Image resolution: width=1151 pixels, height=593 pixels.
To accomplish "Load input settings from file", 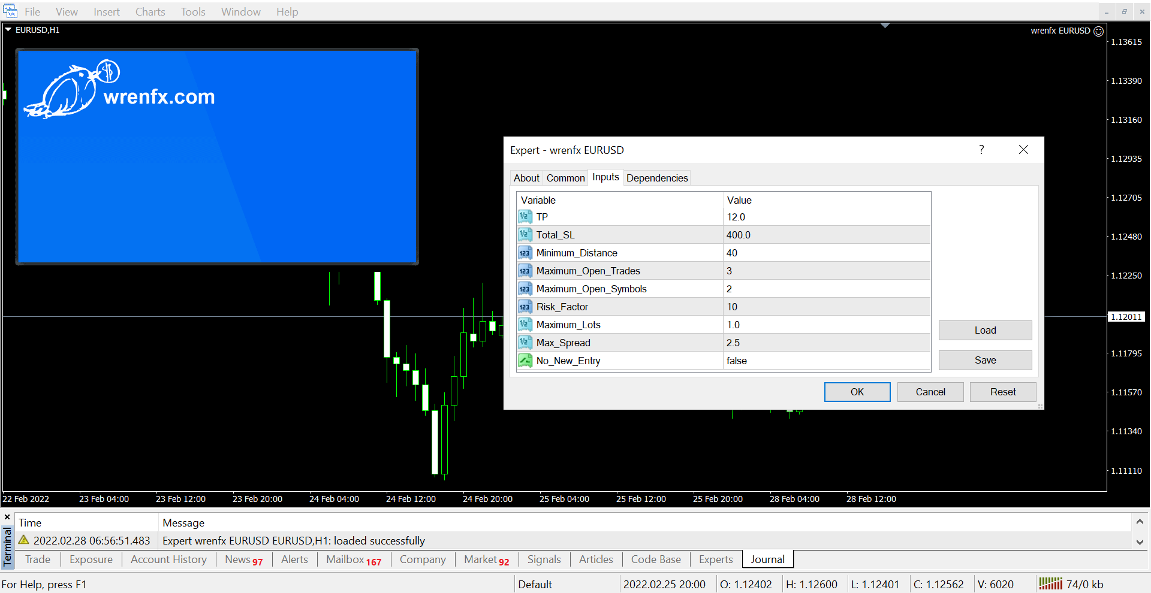I will [x=984, y=330].
